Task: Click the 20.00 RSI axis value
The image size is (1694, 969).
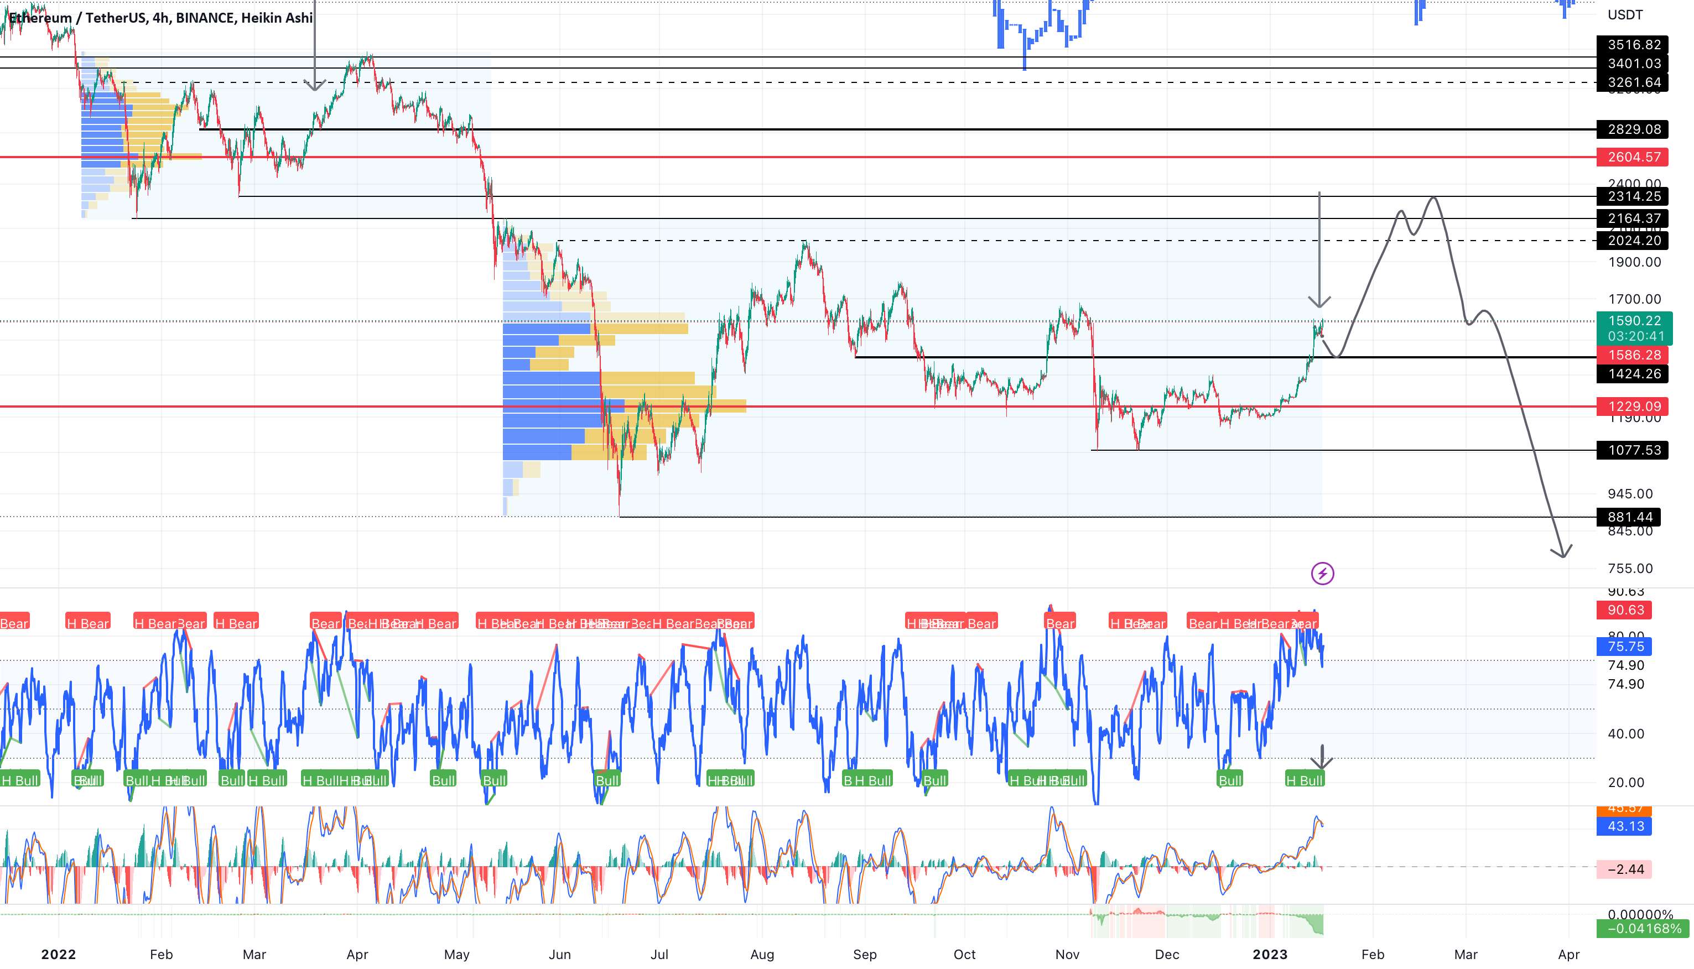Action: [1626, 783]
